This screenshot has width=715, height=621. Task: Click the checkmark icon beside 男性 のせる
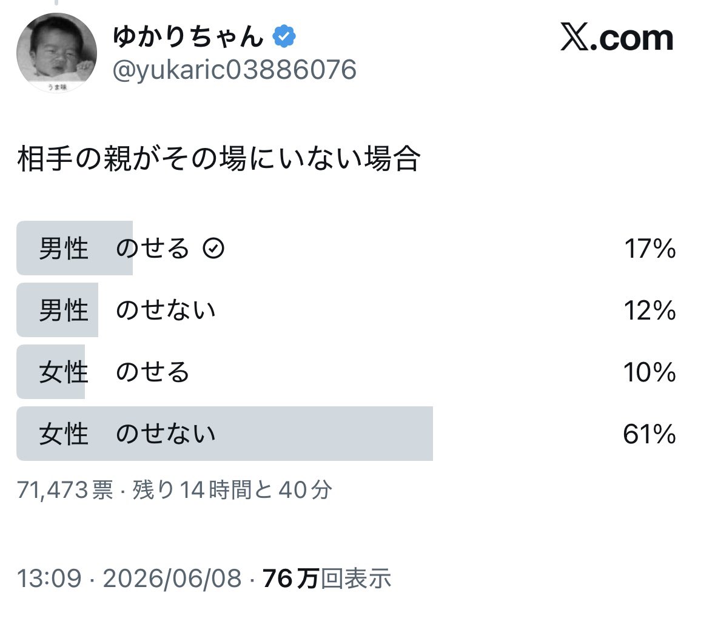(x=213, y=249)
